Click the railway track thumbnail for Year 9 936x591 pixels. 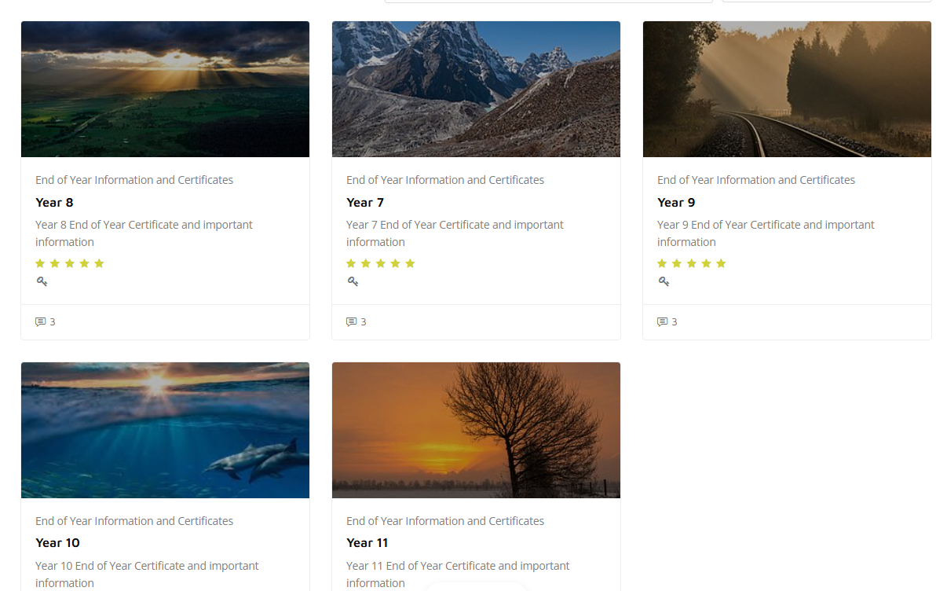click(x=787, y=89)
